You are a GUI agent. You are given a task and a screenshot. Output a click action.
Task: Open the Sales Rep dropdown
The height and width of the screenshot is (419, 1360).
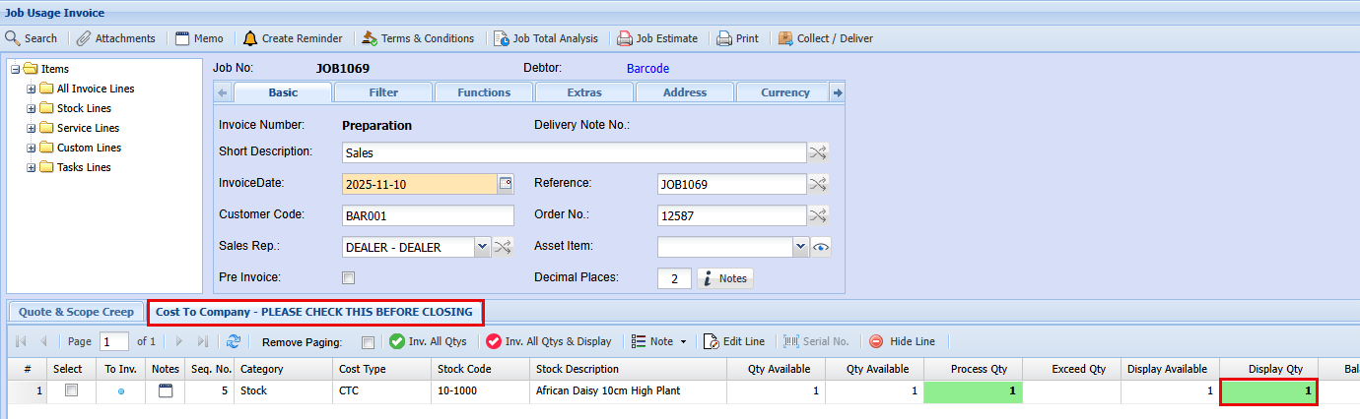481,247
